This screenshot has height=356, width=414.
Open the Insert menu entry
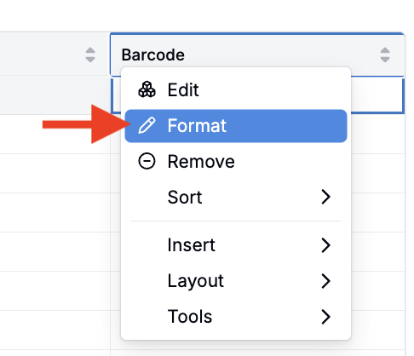[x=236, y=245]
